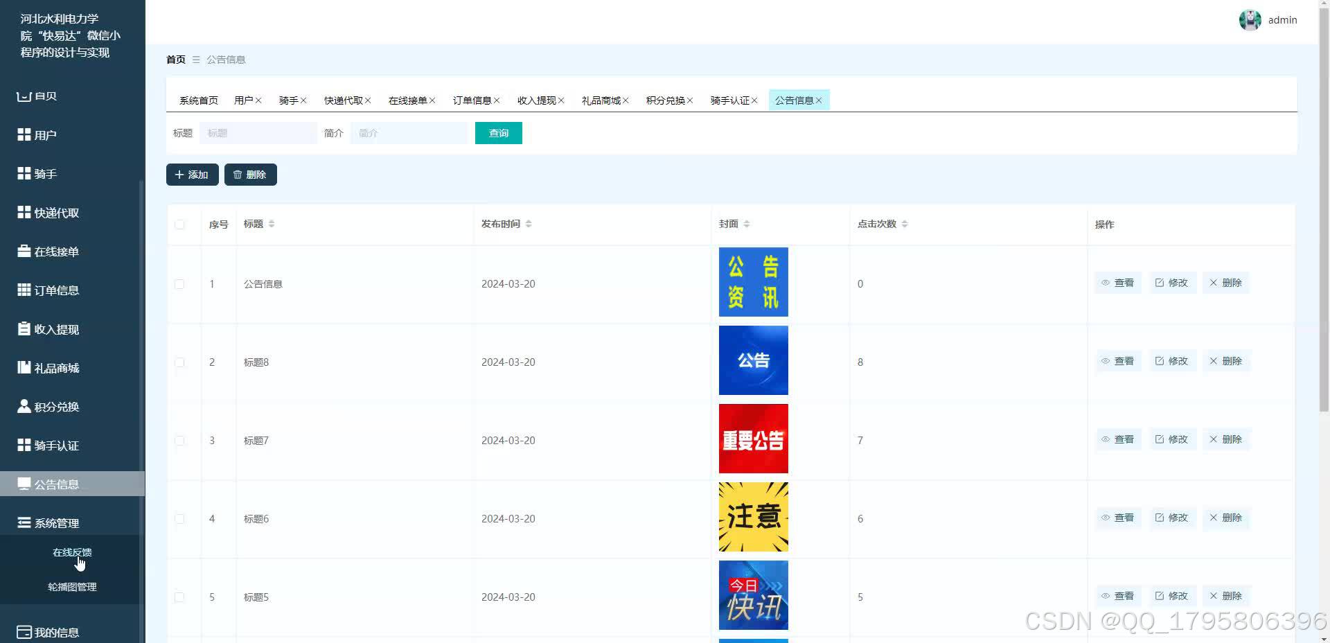Viewport: 1330px width, 643px height.
Task: Check the row 5 标题5 checkbox
Action: point(179,597)
